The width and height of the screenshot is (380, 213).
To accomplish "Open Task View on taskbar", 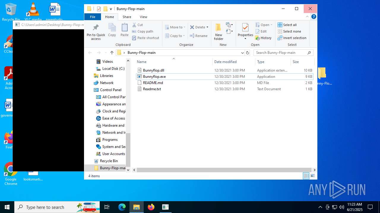I will [x=107, y=207].
